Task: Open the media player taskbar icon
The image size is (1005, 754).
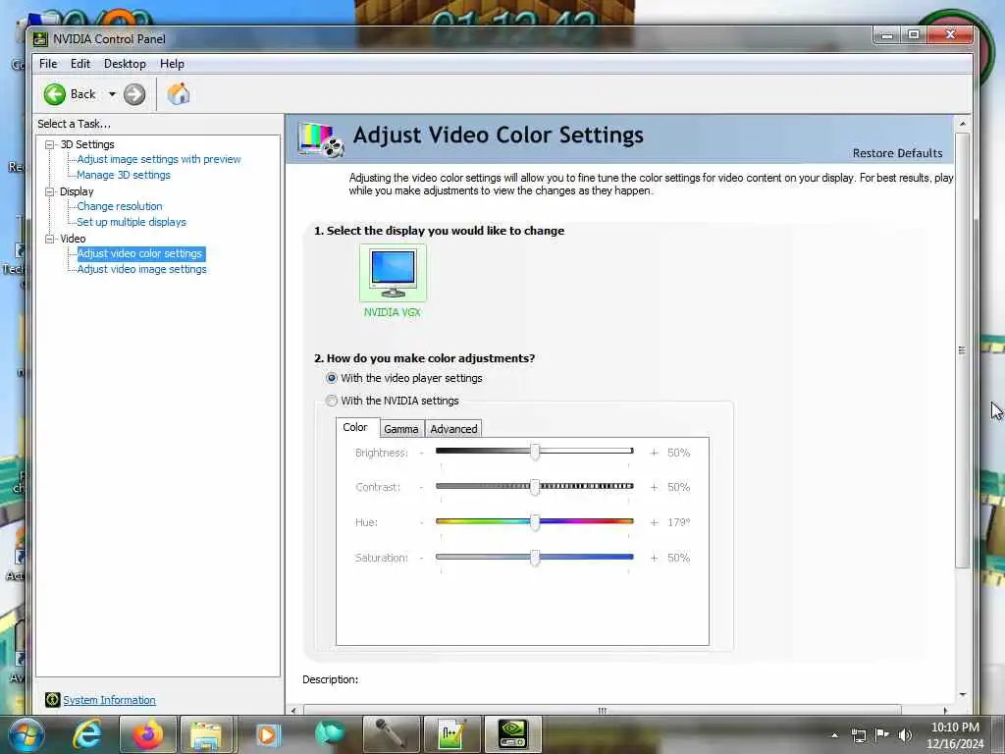Action: coord(267,734)
